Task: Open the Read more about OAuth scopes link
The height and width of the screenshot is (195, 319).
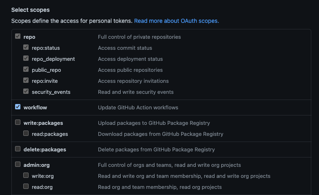Action: (176, 21)
